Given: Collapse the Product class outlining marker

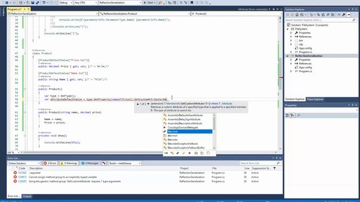Looking at the screenshot, I should (x=25, y=53).
